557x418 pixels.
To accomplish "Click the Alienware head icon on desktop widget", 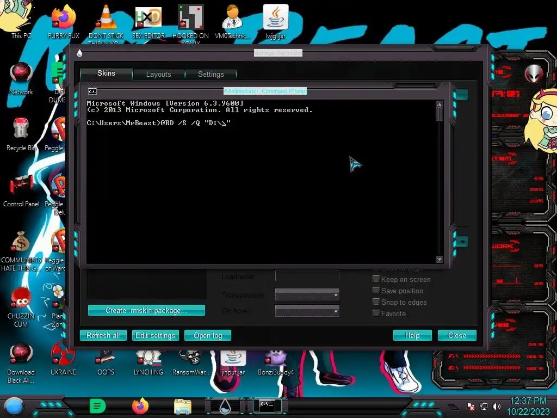I will (x=534, y=74).
